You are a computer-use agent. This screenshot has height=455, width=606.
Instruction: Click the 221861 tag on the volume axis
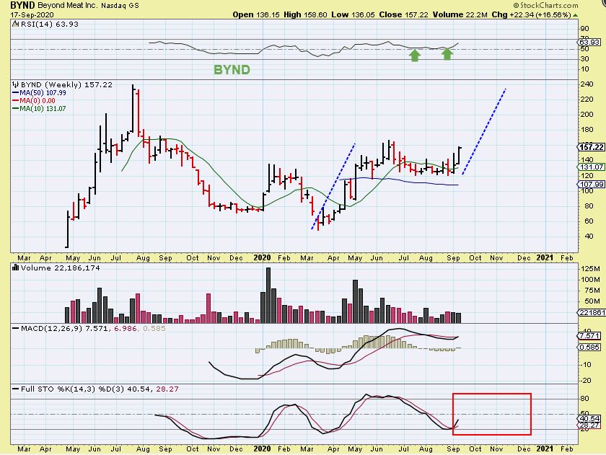pos(592,312)
